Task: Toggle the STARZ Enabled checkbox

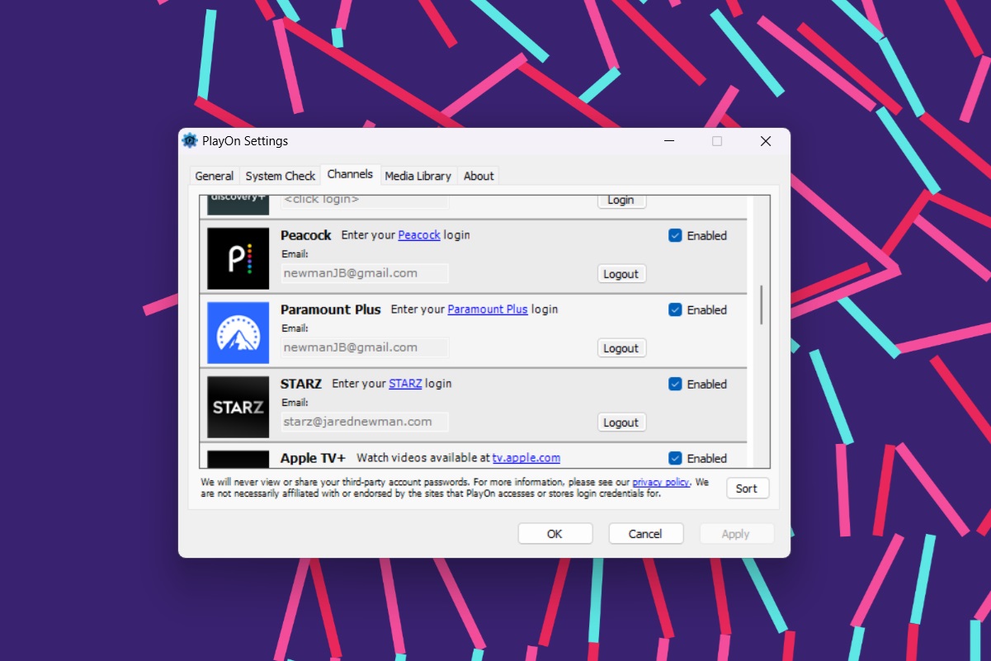Action: coord(675,384)
